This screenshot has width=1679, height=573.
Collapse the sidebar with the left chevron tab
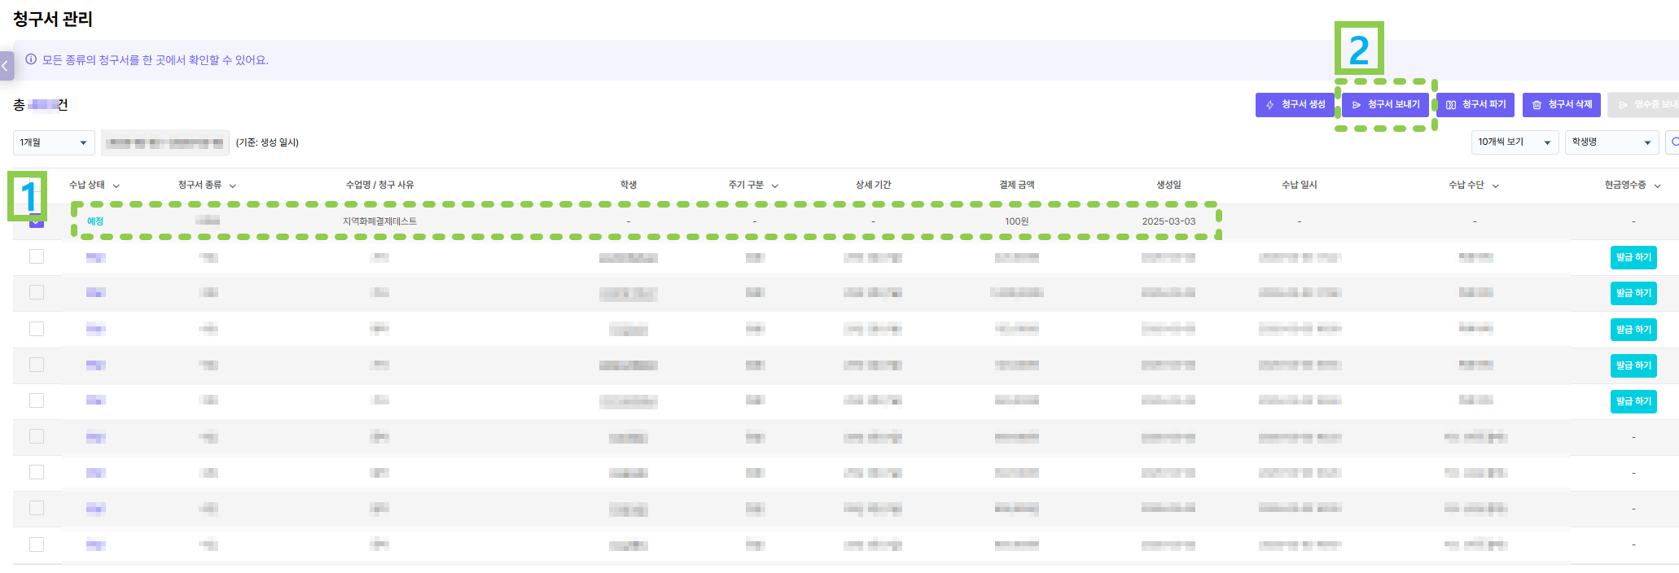coord(7,66)
